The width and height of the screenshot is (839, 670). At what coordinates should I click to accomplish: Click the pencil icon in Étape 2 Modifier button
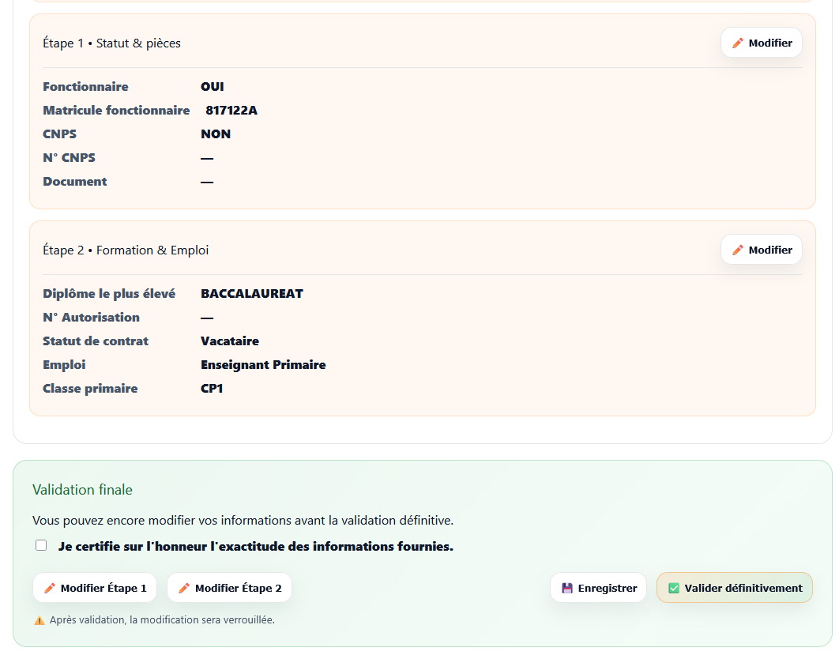click(738, 250)
